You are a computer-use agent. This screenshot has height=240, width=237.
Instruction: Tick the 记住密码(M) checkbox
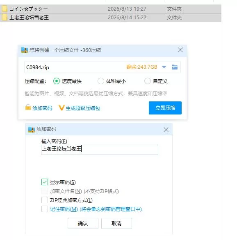pos(45,209)
